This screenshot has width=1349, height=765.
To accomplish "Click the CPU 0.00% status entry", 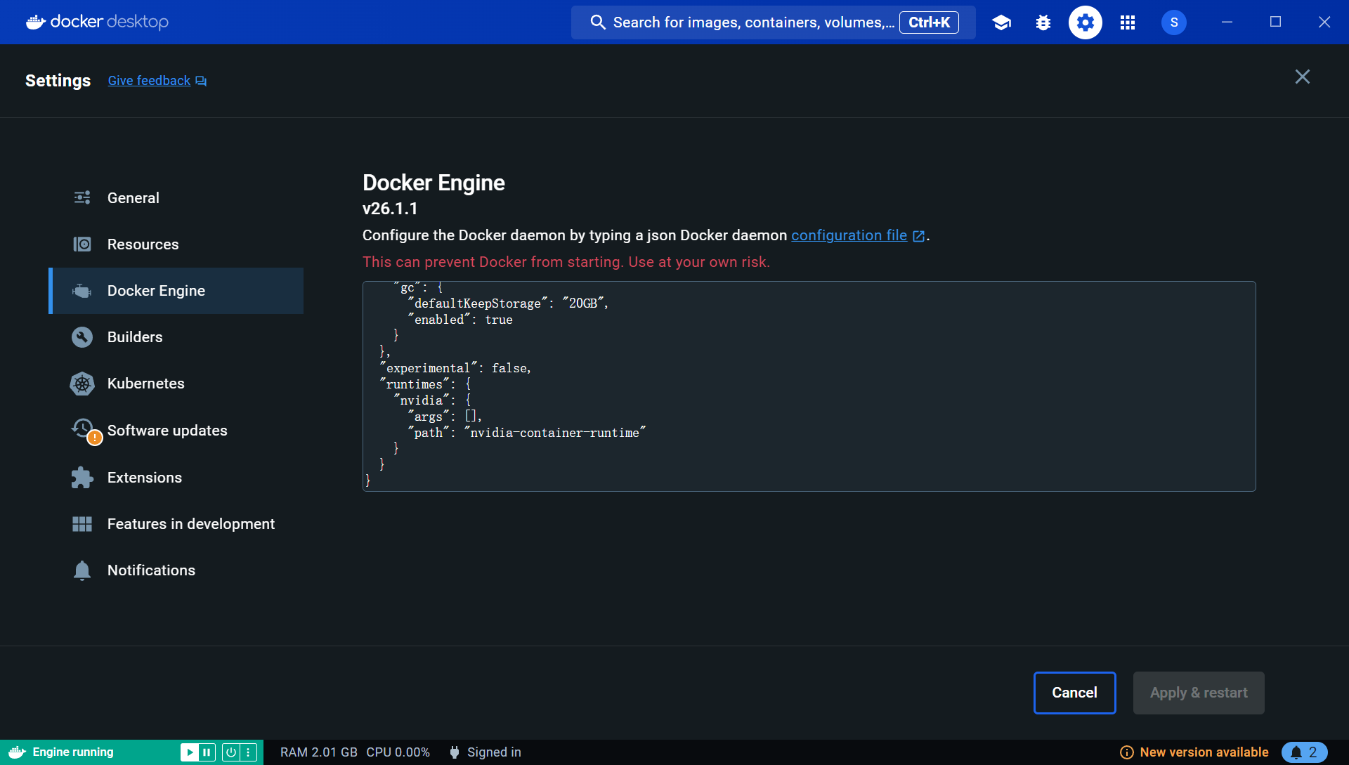I will pyautogui.click(x=398, y=752).
